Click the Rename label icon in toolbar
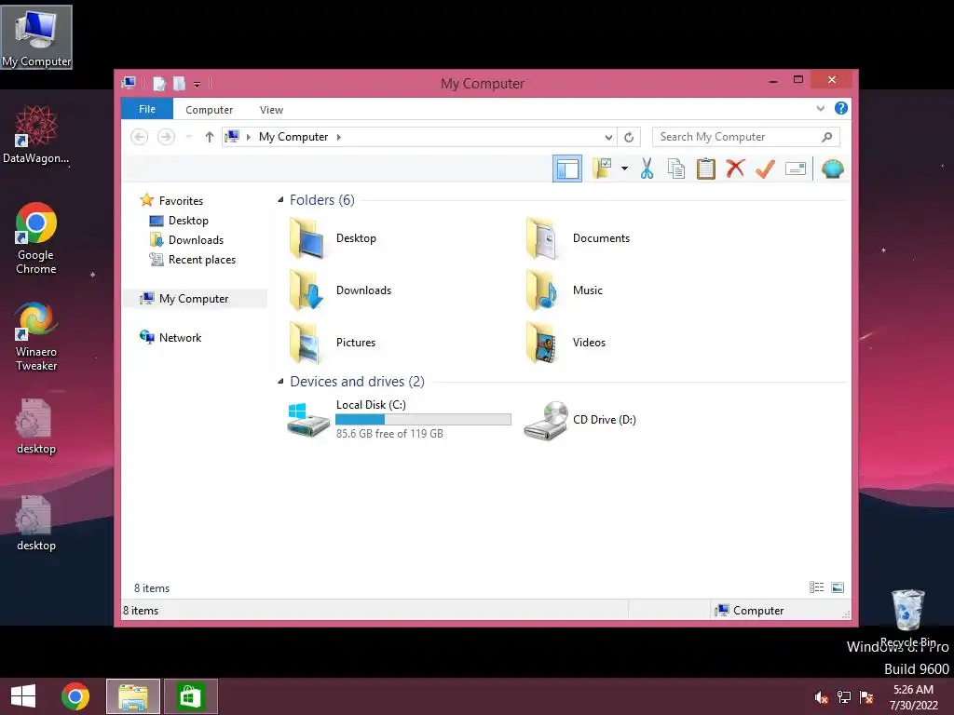This screenshot has height=715, width=954. [796, 169]
